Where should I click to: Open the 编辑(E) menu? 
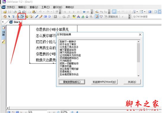[22, 7]
